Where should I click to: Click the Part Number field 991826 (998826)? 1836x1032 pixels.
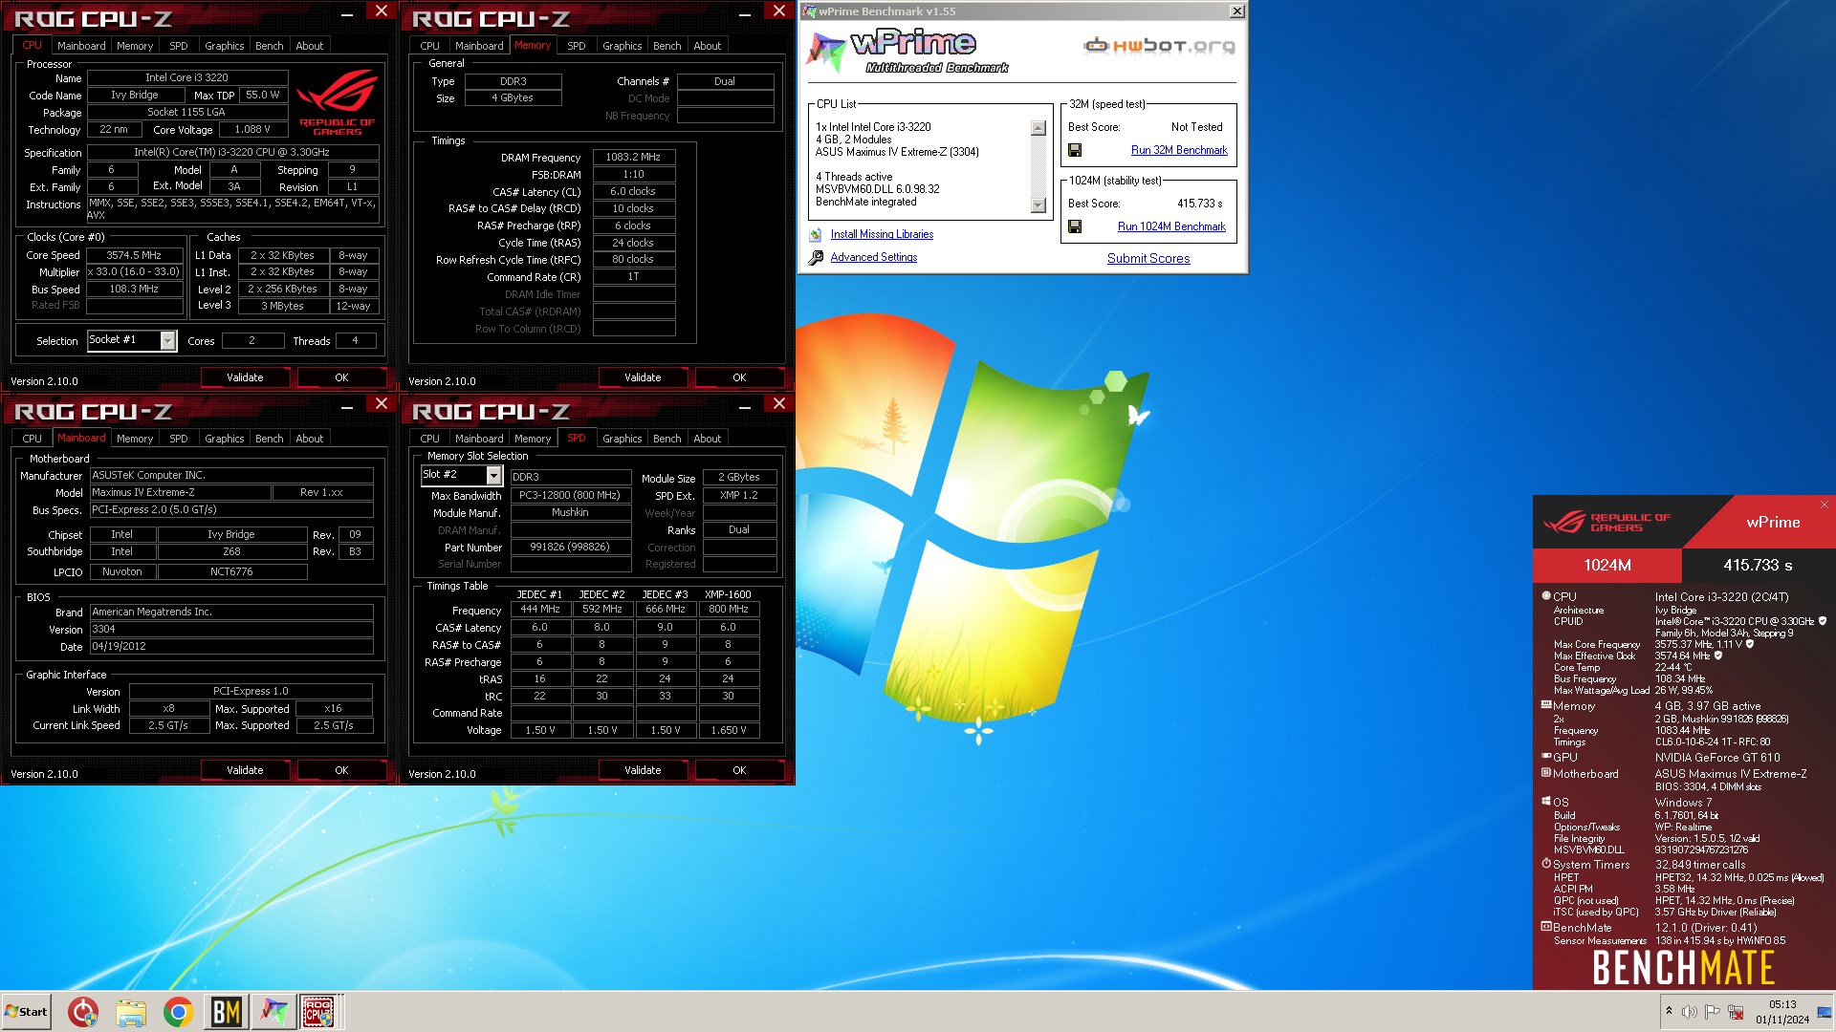(x=570, y=548)
